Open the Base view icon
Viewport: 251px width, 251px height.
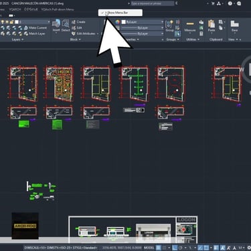click(234, 26)
